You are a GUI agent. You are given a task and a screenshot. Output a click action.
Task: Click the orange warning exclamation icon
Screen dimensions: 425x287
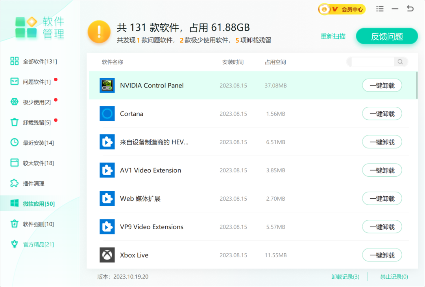[x=99, y=32]
